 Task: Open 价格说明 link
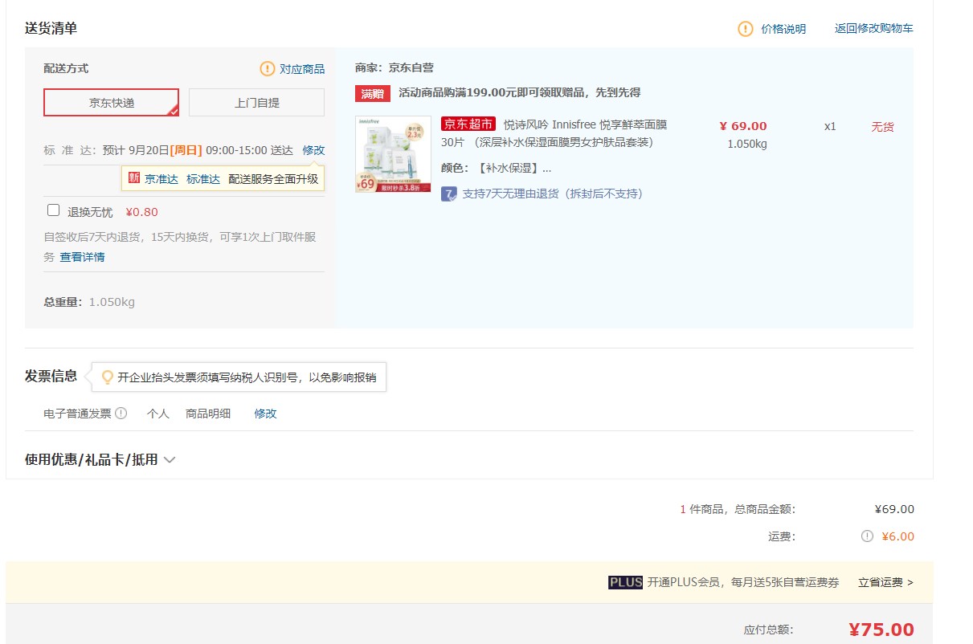[x=783, y=29]
